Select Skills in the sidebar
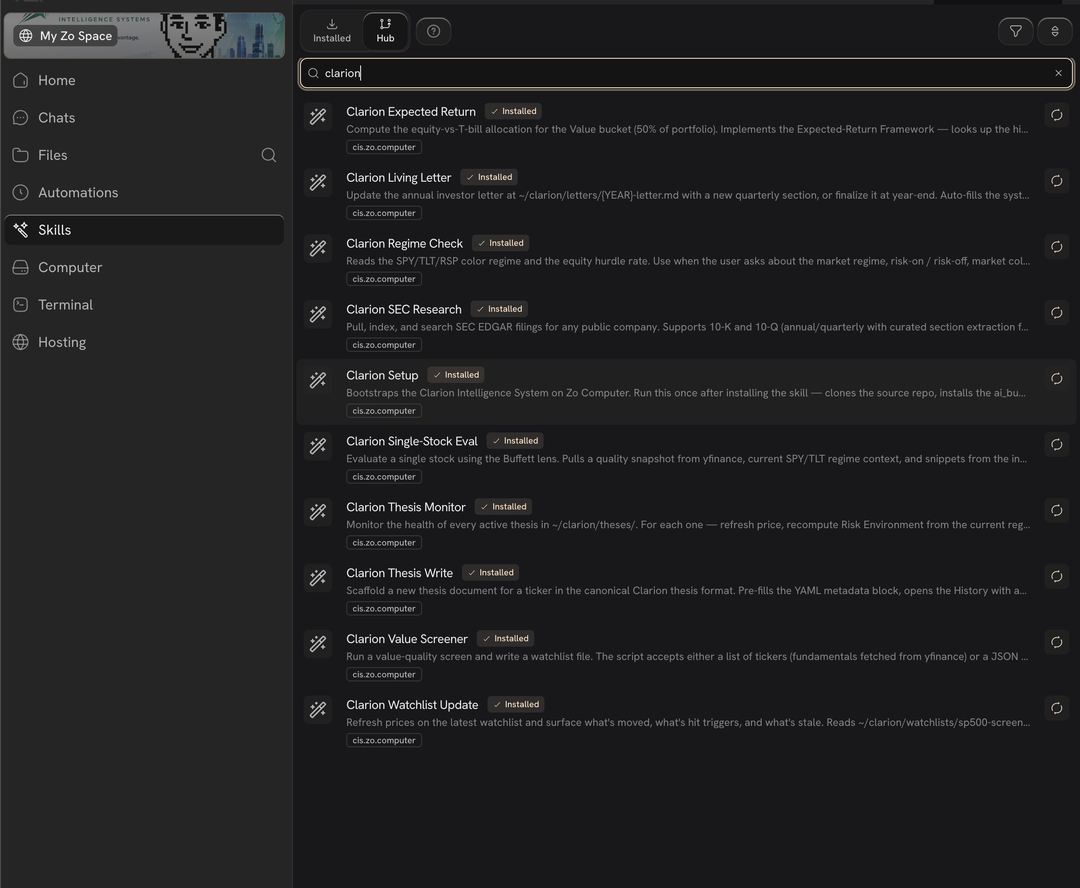 [x=144, y=230]
